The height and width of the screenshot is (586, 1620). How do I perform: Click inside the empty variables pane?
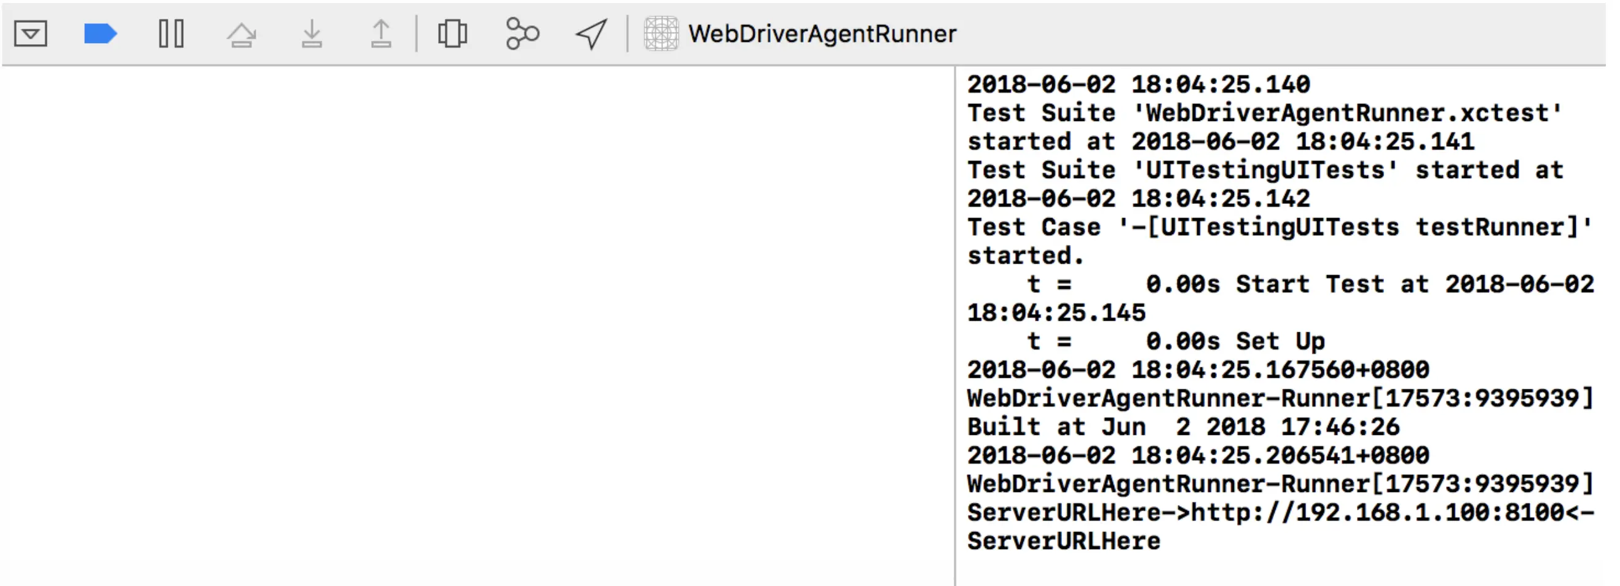[478, 314]
